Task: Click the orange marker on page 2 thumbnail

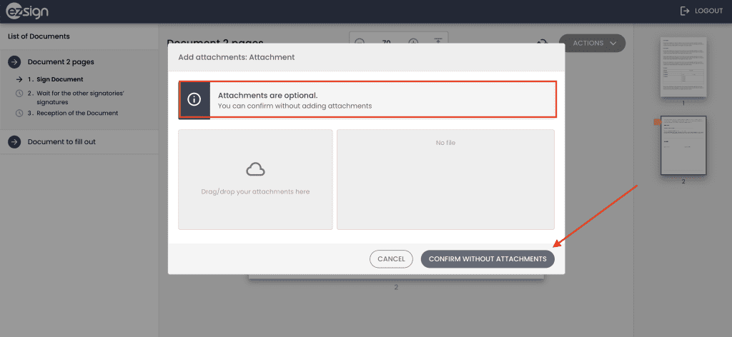Action: [x=657, y=123]
